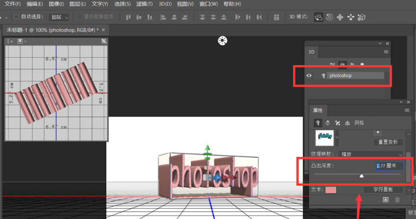Click the shape preset thumbnail
The width and height of the screenshot is (416, 219).
325,138
